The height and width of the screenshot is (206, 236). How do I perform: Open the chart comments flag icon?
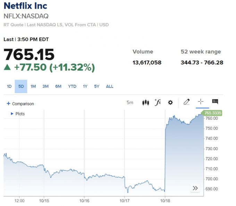(x=215, y=102)
